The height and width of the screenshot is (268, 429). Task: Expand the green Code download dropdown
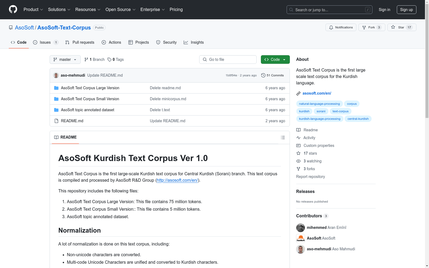pyautogui.click(x=275, y=59)
